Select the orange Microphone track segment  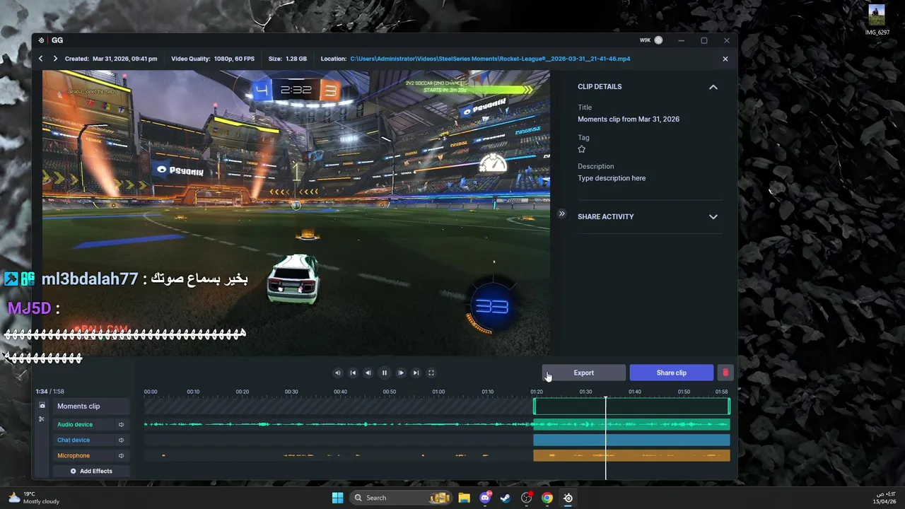(631, 456)
